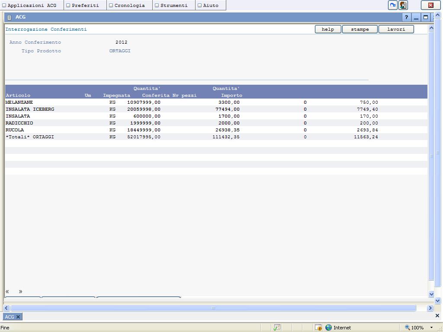Click the document icon beside ACG title
Viewport: 443px width, 332px height.
10,17
